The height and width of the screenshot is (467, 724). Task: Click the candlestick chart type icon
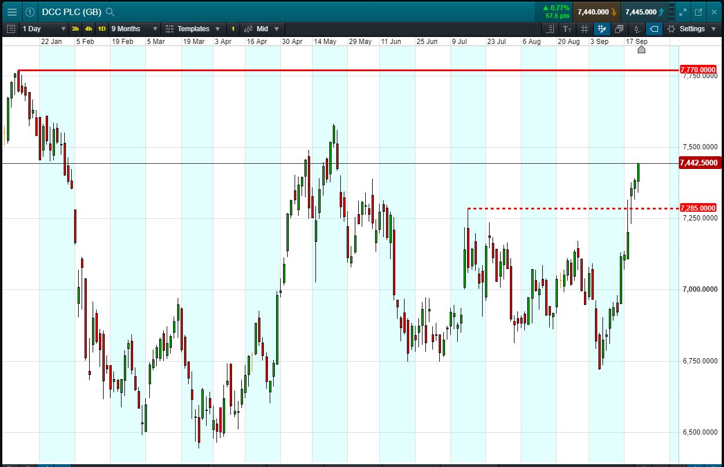point(248,28)
